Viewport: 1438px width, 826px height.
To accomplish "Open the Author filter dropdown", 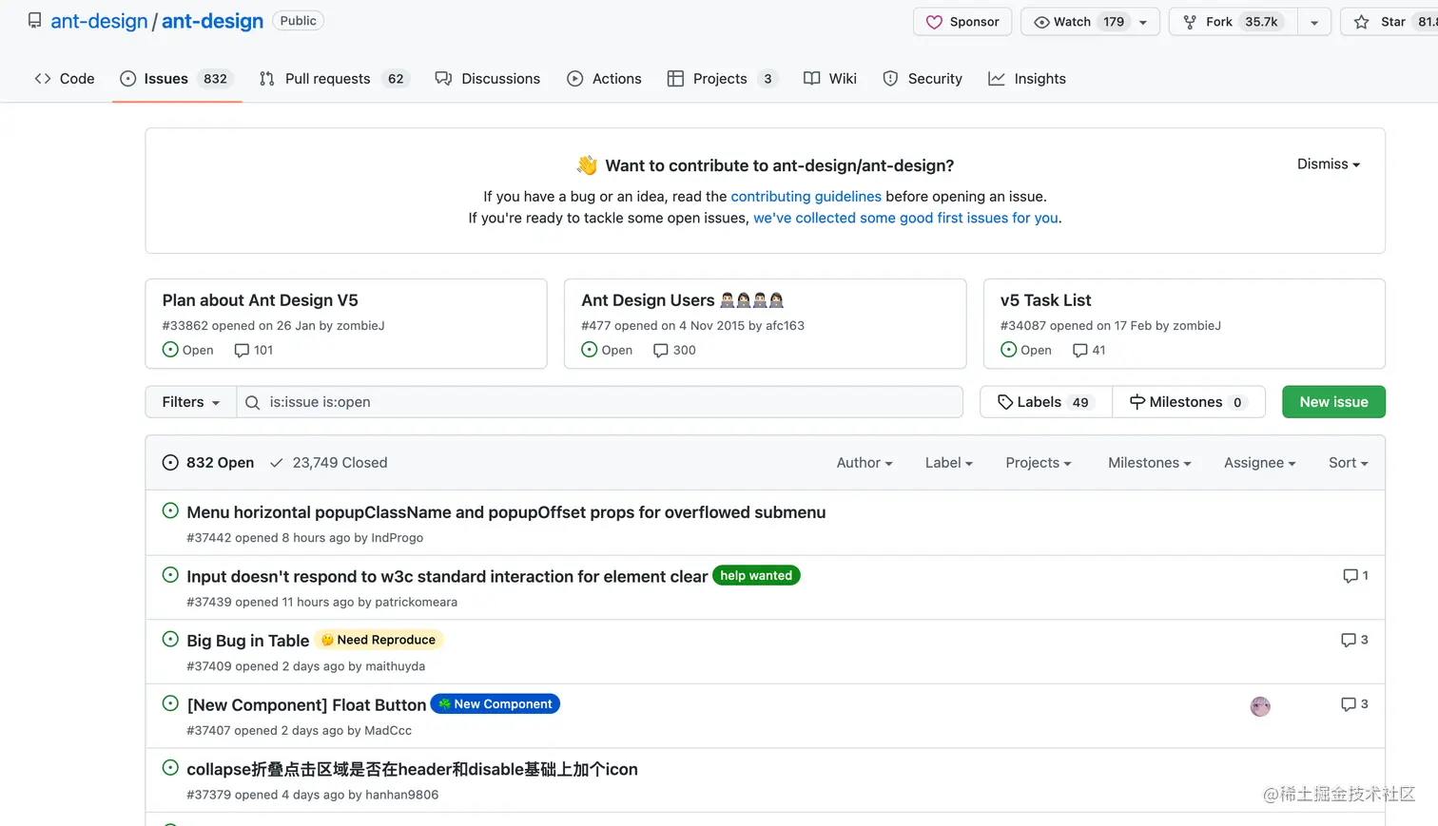I will (x=865, y=463).
